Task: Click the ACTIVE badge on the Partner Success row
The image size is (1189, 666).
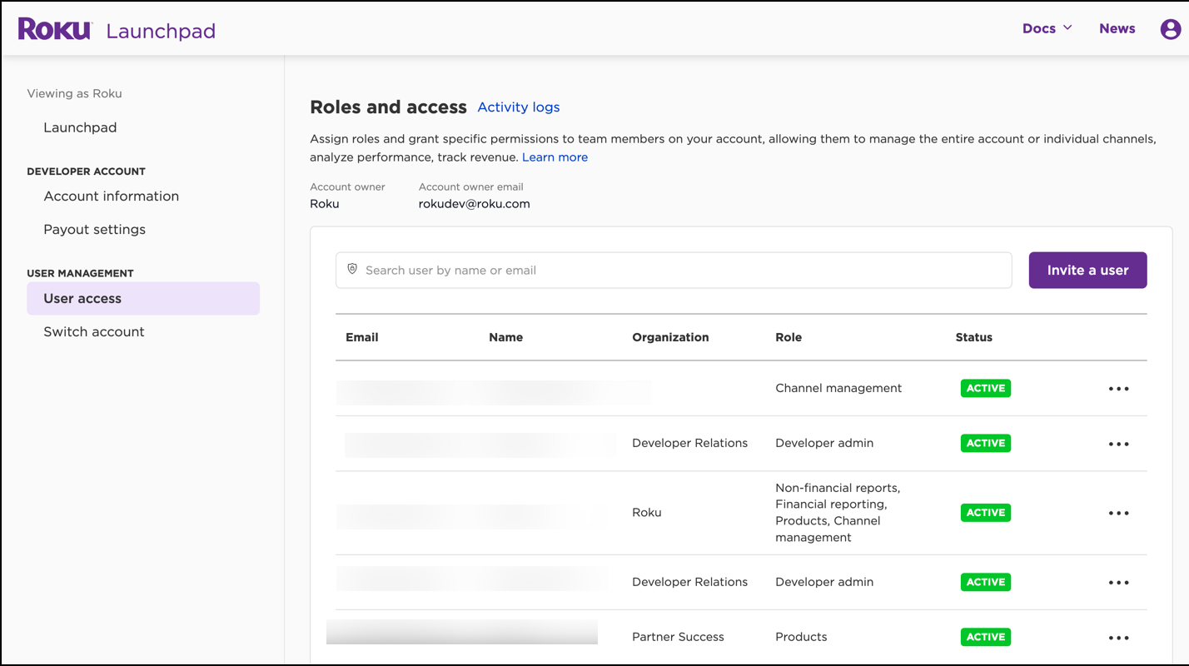Action: pyautogui.click(x=985, y=636)
